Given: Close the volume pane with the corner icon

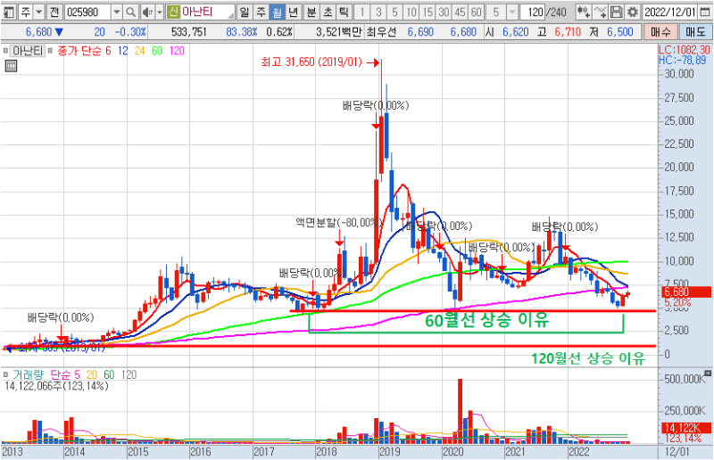Looking at the screenshot, I should click(x=707, y=374).
